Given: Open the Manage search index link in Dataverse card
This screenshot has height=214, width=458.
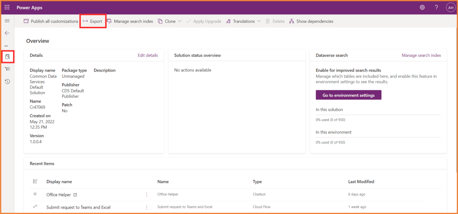Looking at the screenshot, I should [x=421, y=55].
